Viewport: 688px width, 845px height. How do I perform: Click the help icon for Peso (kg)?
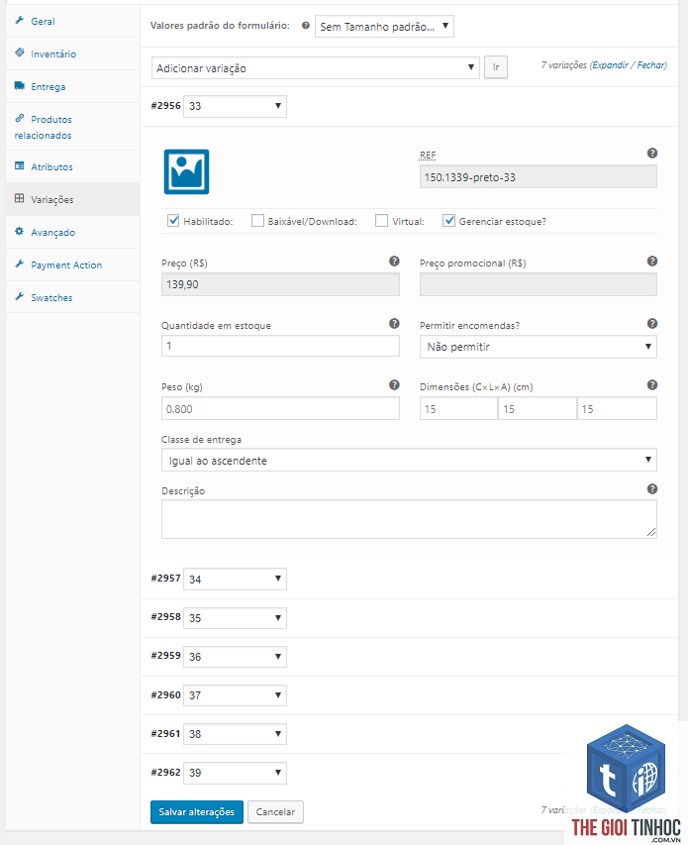coord(394,384)
